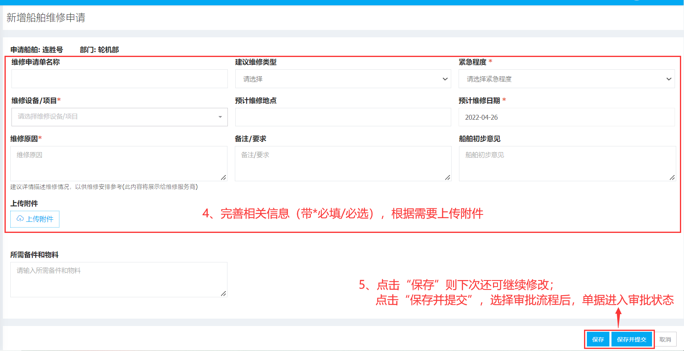Click the 紧急程度 field label
The image size is (684, 351).
click(x=475, y=62)
